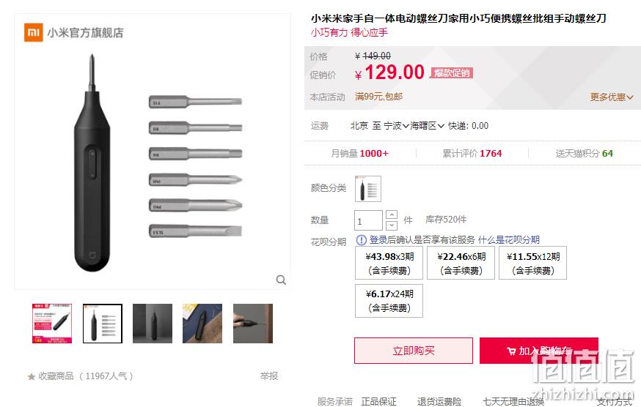Image resolution: width=641 pixels, height=407 pixels.
Task: Click the star icon beside 收藏商品
Action: 32,376
